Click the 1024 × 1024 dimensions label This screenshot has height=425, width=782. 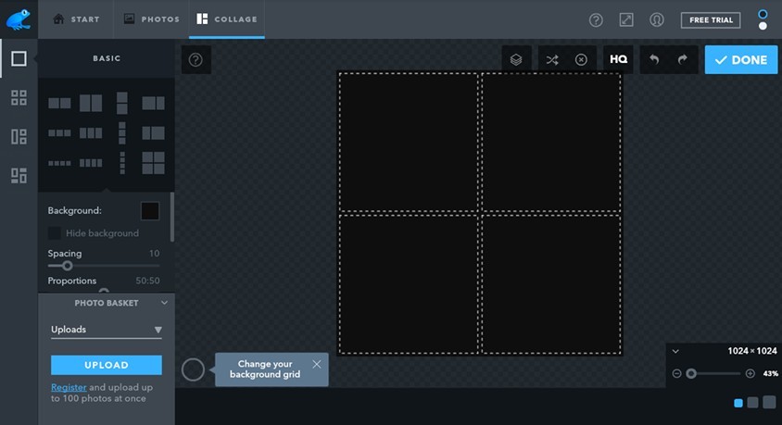[x=752, y=351]
